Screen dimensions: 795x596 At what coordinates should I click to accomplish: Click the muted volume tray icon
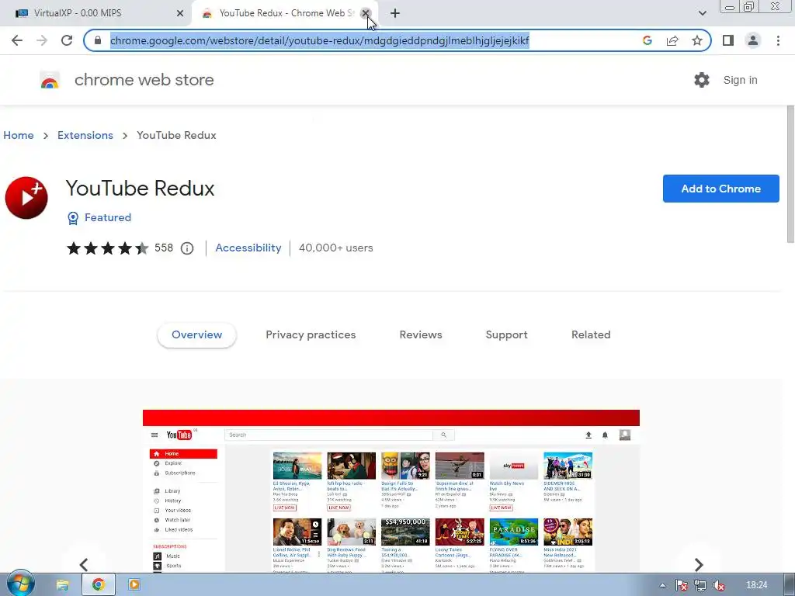tap(718, 585)
